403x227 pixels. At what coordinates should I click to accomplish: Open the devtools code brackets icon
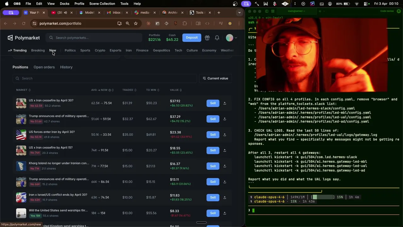coord(207,23)
